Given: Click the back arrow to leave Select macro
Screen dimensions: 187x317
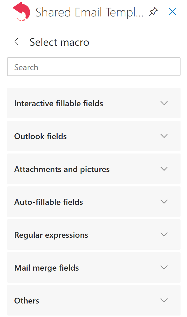Looking at the screenshot, I should tap(16, 42).
